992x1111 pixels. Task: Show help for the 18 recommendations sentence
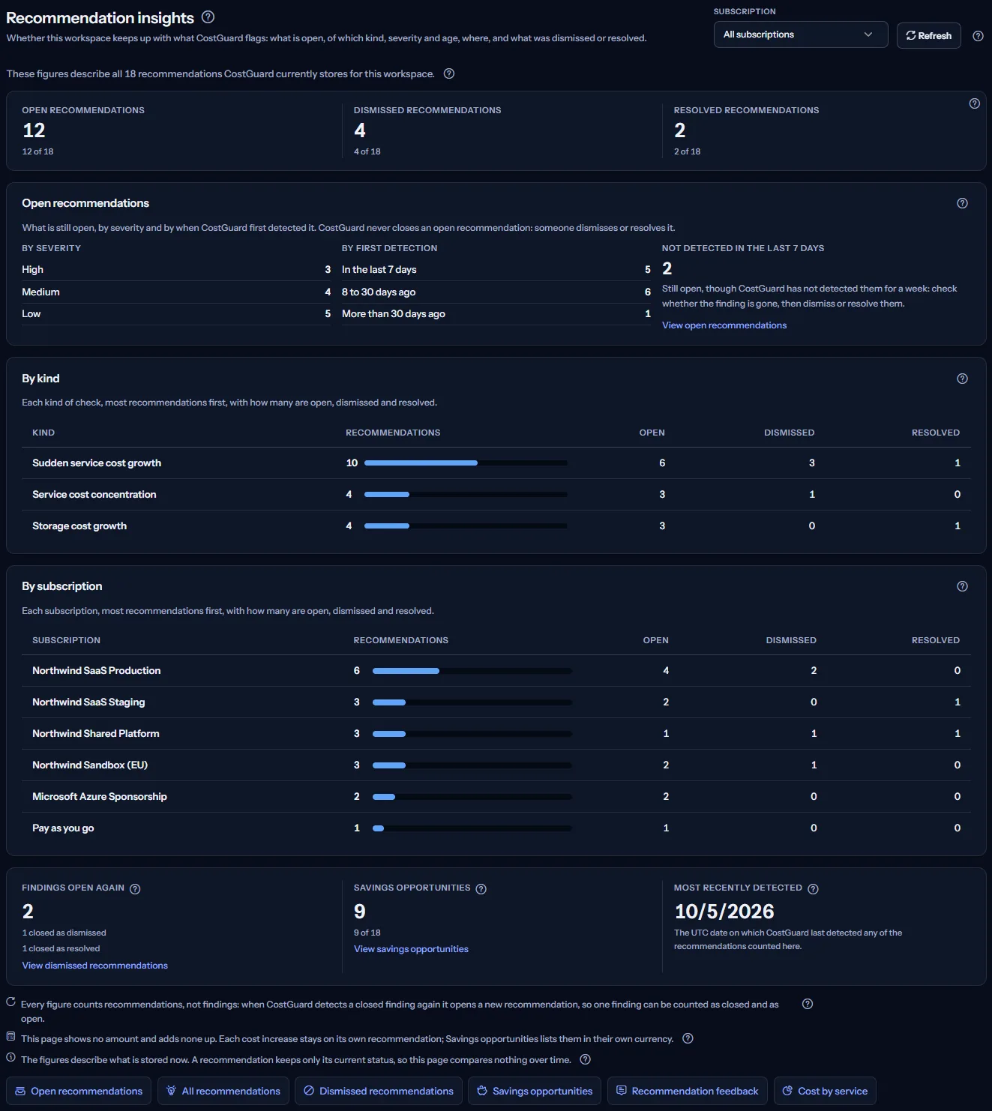click(449, 73)
